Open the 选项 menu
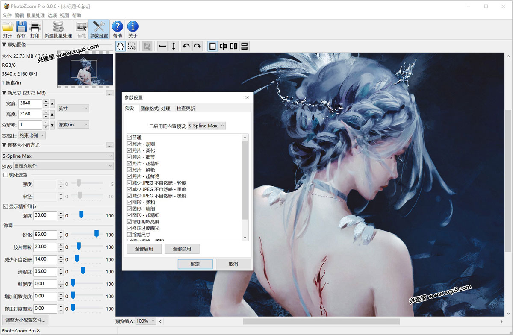Screen dimensions: 513x335 52,15
